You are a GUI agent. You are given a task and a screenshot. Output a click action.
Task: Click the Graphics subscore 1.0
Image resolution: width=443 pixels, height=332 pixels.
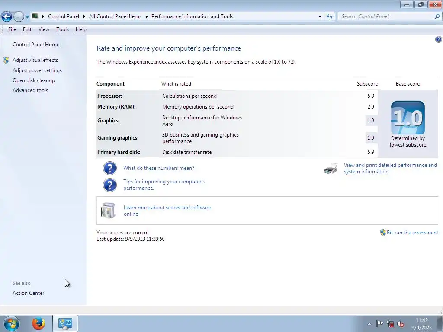[371, 121]
